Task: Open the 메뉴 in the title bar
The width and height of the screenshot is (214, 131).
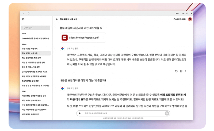Action: click(177, 13)
